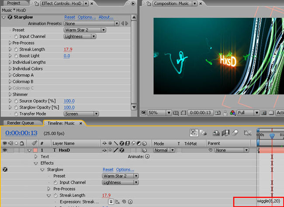Click the expression pick whip icon
284x207 pixels.
[124, 202]
